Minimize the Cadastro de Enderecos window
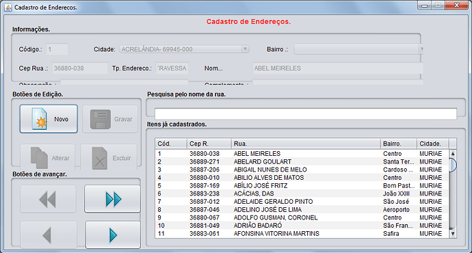 424,5
